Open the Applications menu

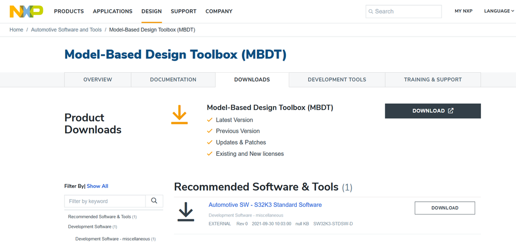coord(112,11)
